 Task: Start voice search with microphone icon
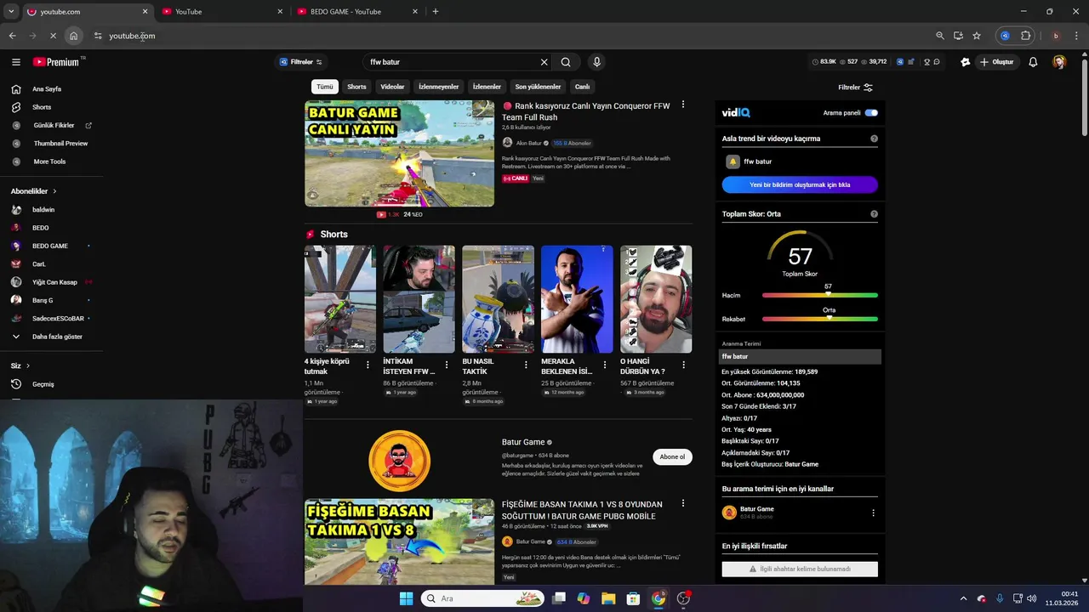(596, 62)
